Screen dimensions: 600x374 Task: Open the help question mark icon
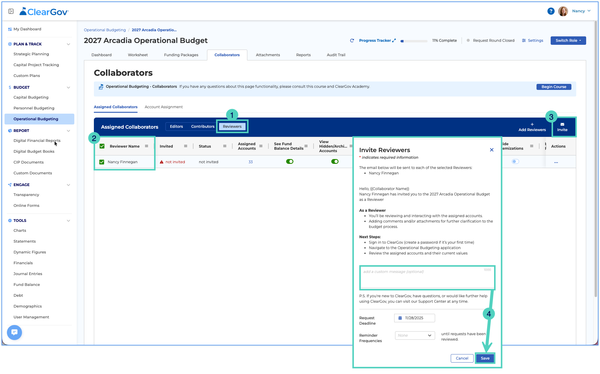[x=551, y=11]
